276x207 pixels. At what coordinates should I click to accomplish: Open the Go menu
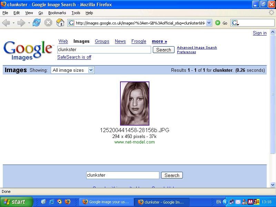coord(41,13)
